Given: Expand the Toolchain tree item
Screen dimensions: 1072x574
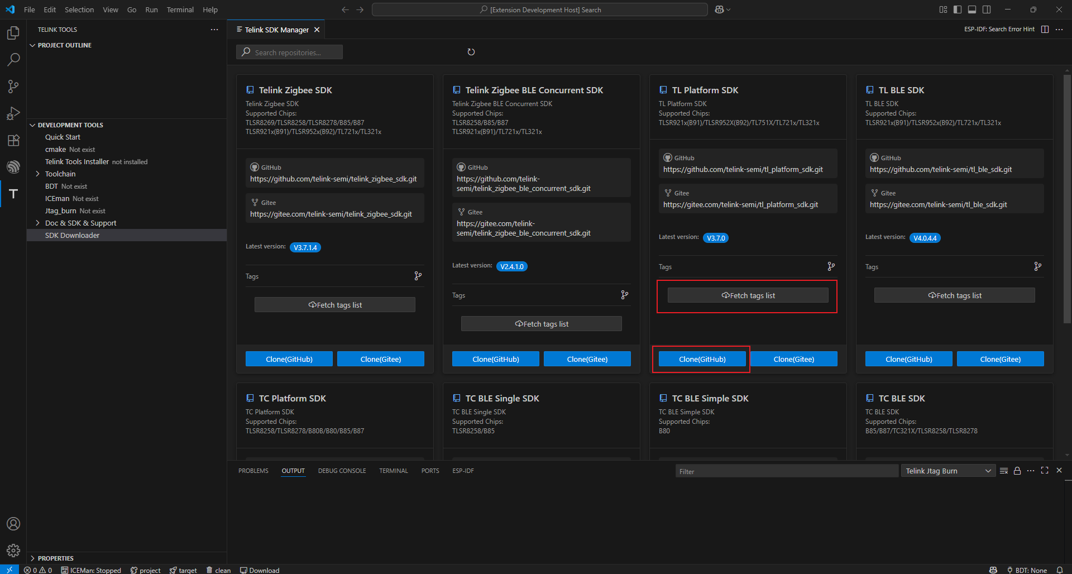Looking at the screenshot, I should [37, 174].
